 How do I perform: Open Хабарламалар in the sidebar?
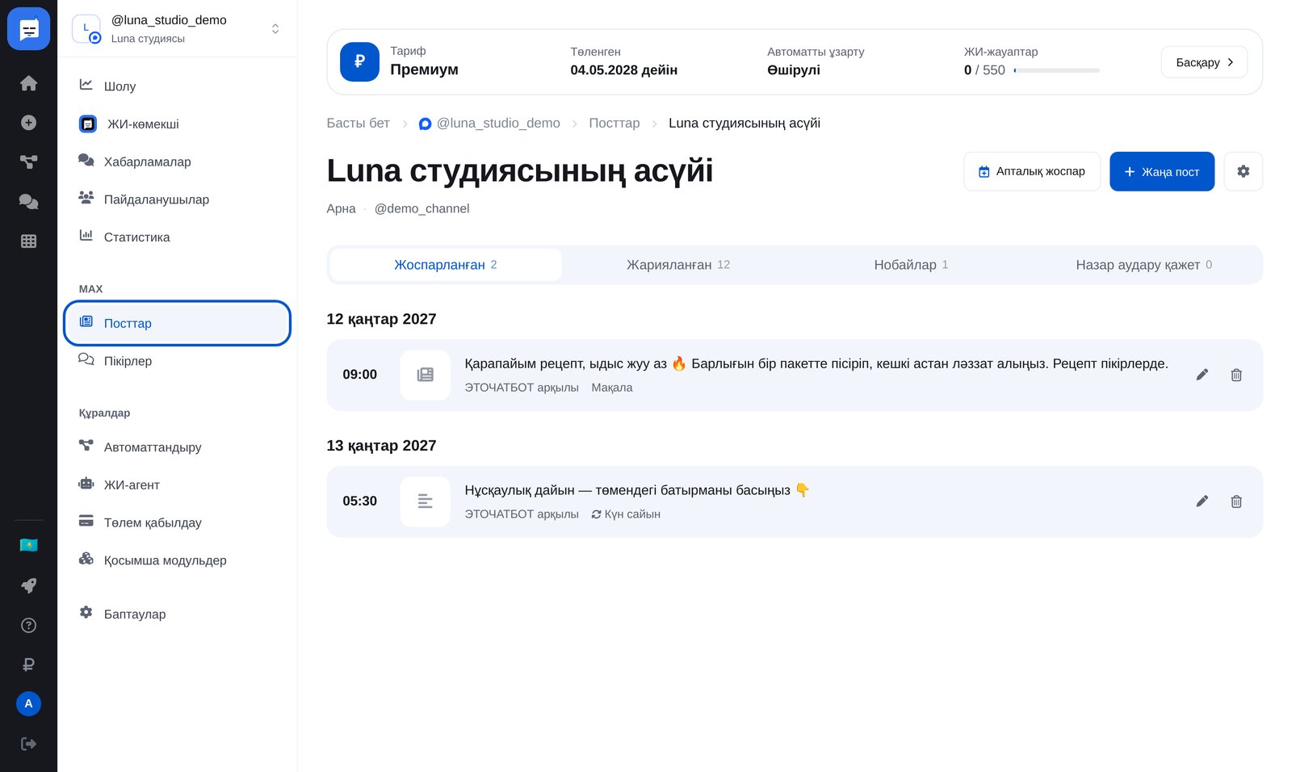[x=178, y=162]
